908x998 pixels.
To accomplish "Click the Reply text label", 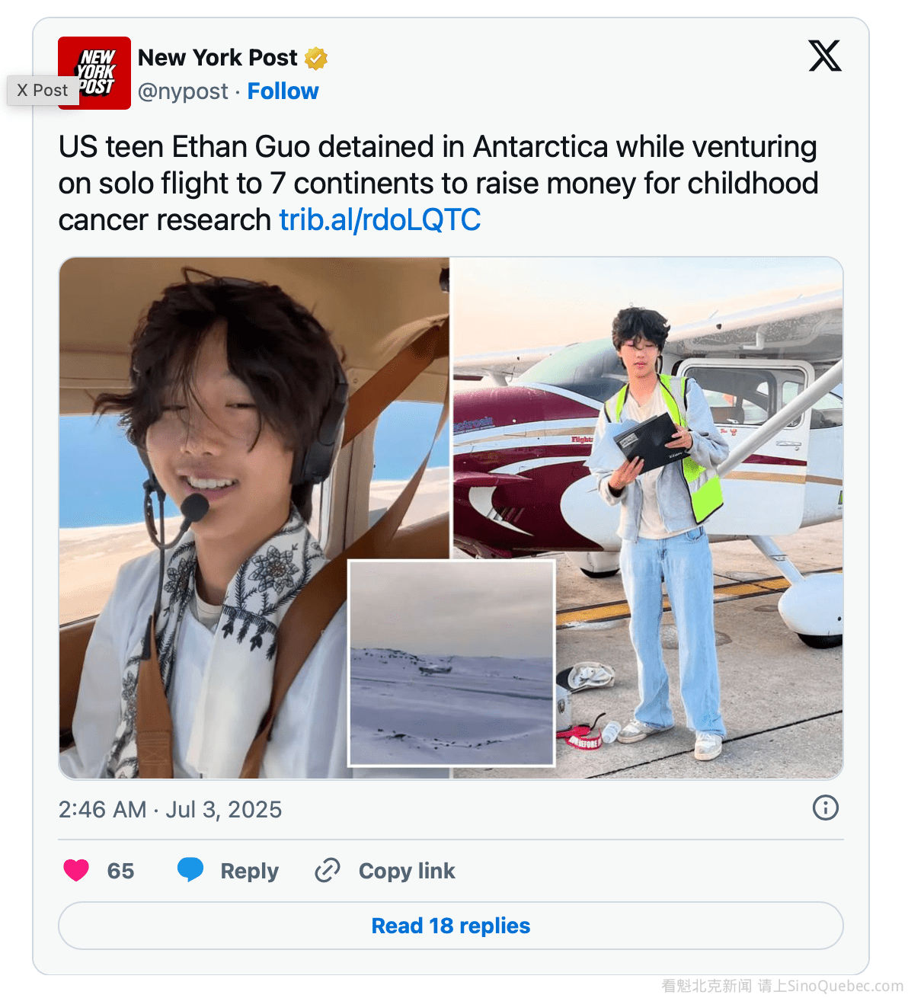I will click(249, 871).
